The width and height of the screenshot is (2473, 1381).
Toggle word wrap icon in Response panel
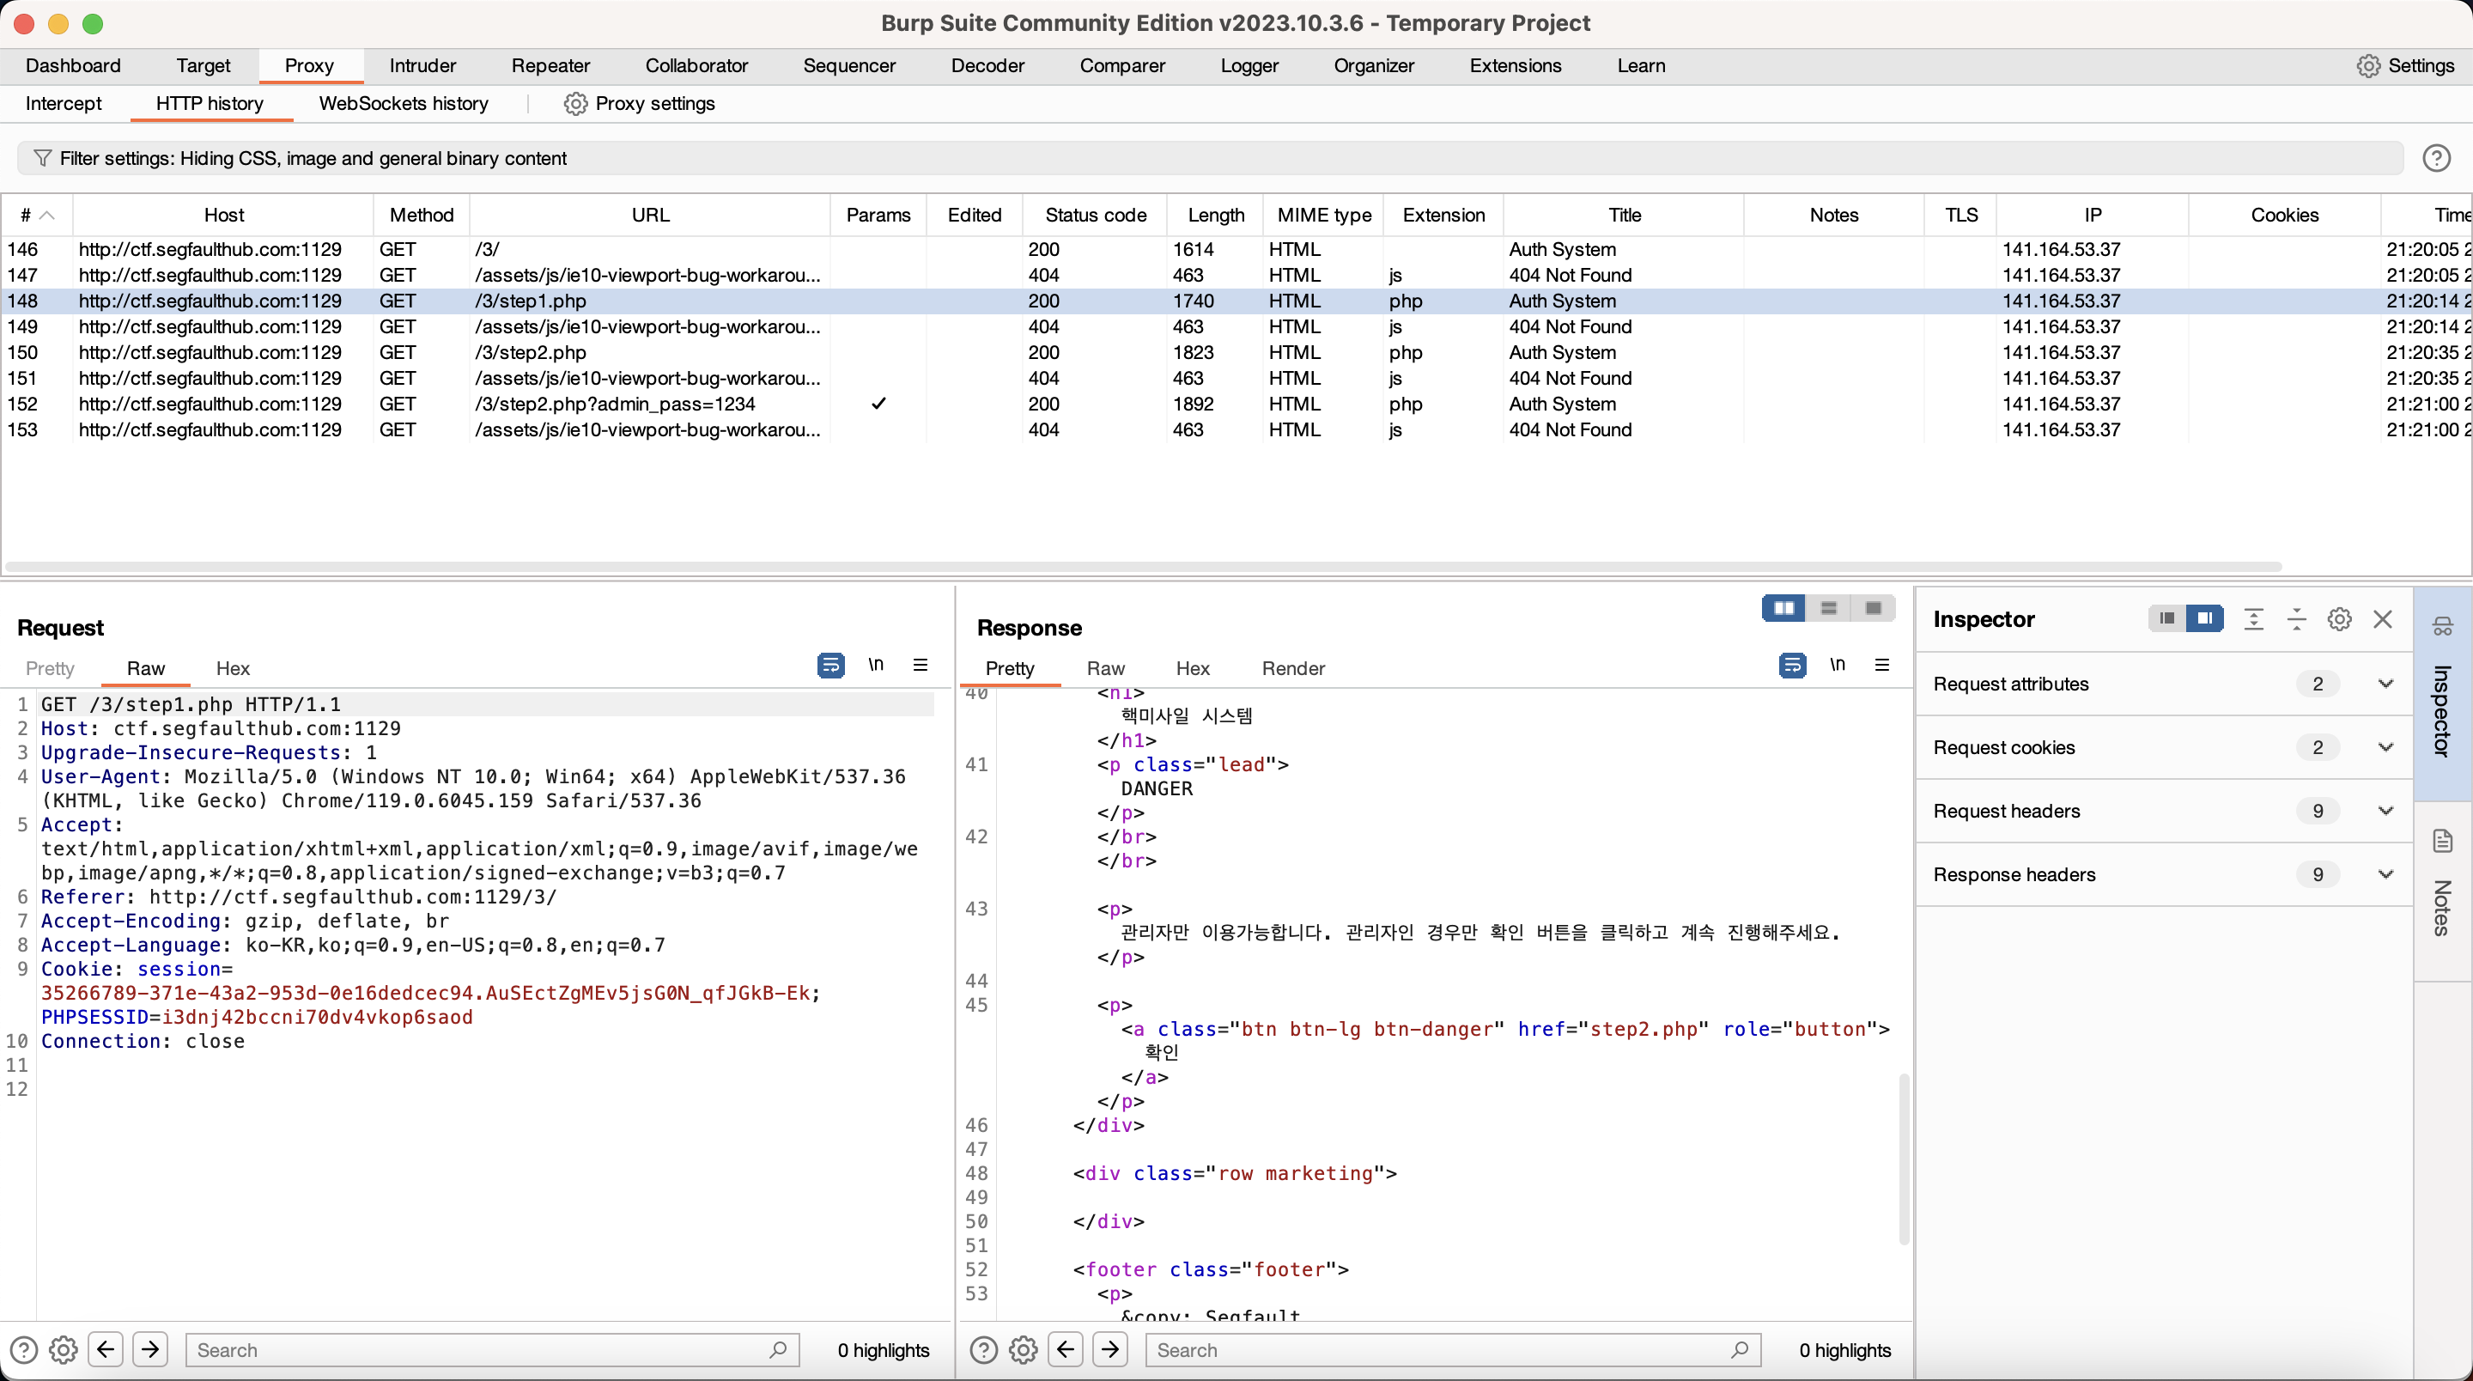click(1791, 665)
